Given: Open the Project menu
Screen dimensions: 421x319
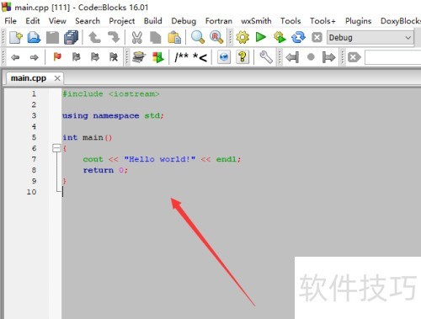Looking at the screenshot, I should pos(122,21).
